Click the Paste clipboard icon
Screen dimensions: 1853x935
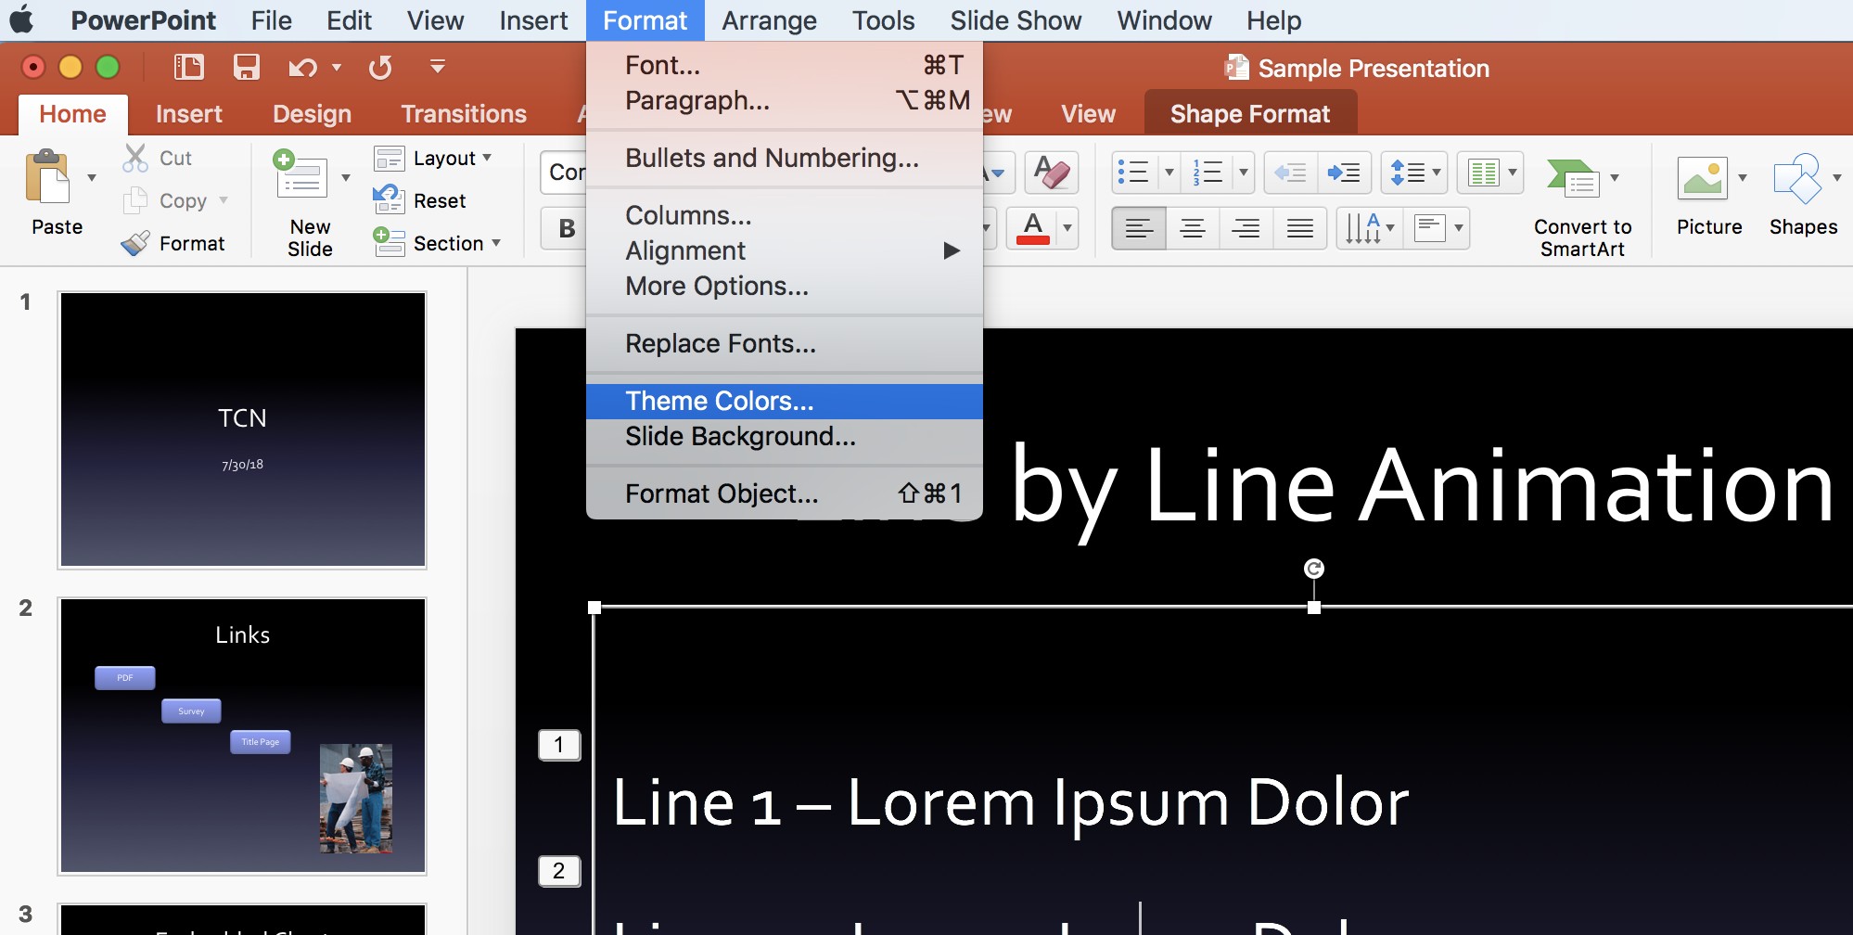[x=48, y=177]
